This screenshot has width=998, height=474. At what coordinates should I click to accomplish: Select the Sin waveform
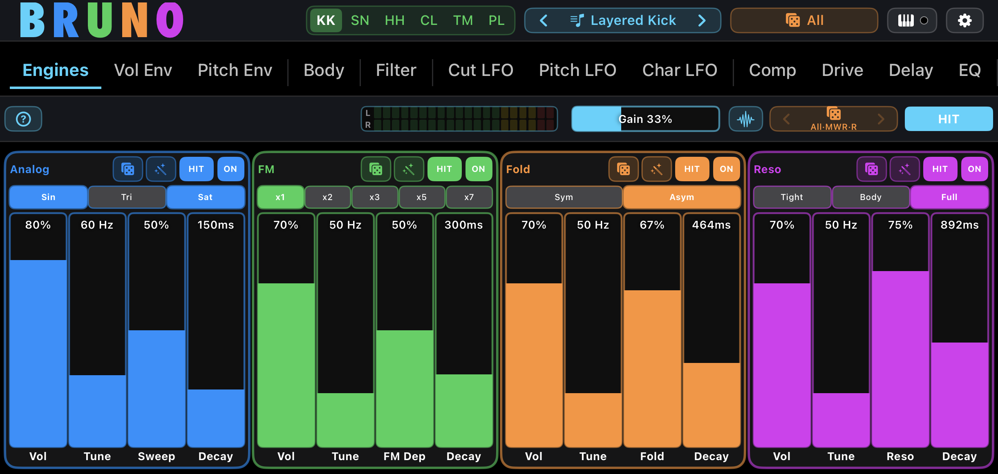click(48, 197)
